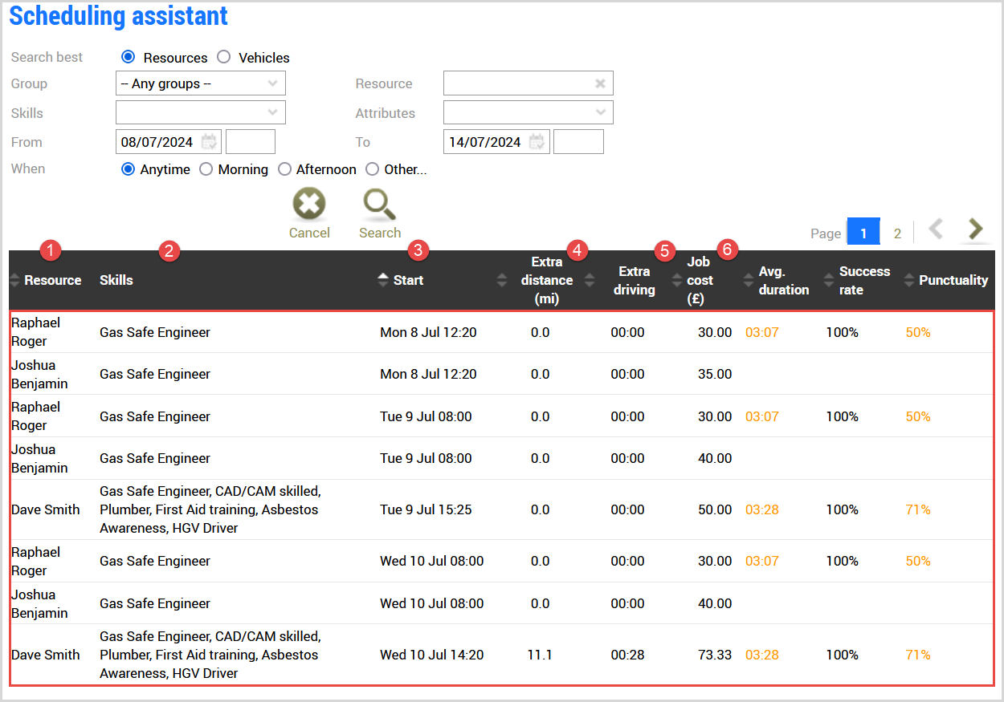The image size is (1004, 702).
Task: Sort by Start column arrow
Action: point(383,280)
